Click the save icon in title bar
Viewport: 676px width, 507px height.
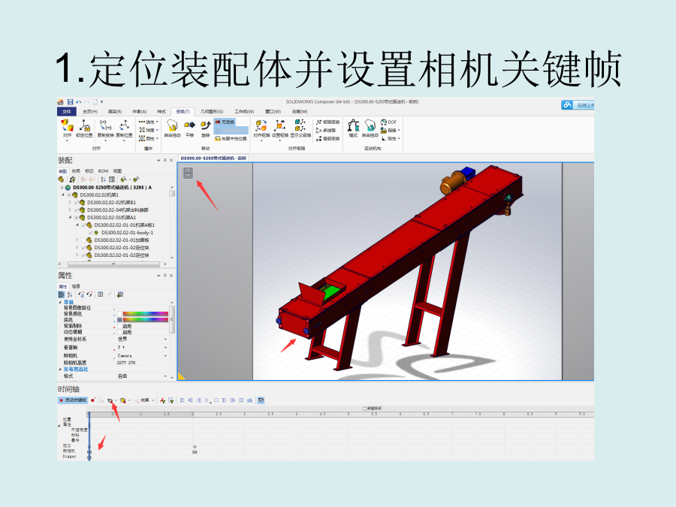pos(70,101)
